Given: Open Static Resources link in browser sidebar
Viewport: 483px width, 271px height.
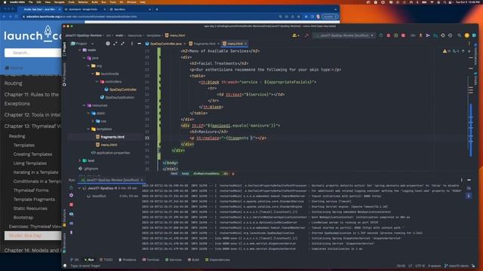Looking at the screenshot, I should tap(30, 209).
